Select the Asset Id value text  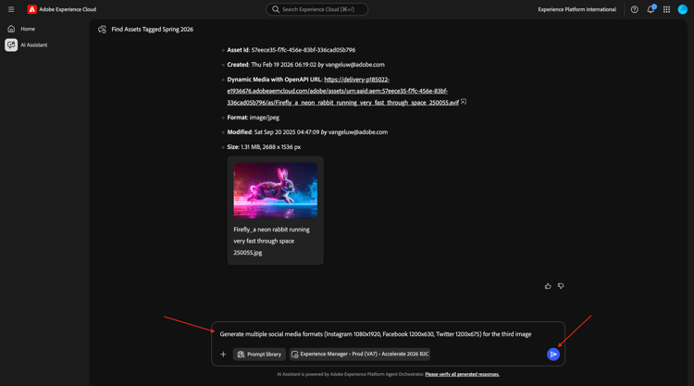(x=304, y=50)
